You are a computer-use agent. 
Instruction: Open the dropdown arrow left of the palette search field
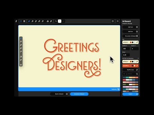tap(124, 74)
